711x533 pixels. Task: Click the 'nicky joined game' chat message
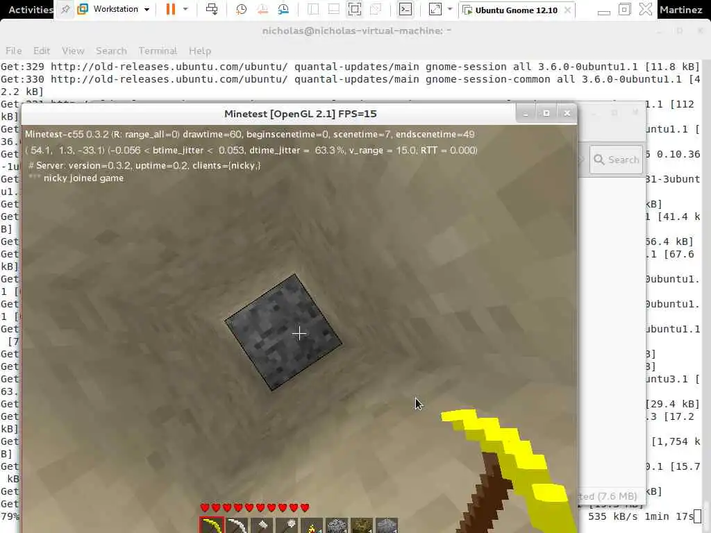tap(76, 178)
